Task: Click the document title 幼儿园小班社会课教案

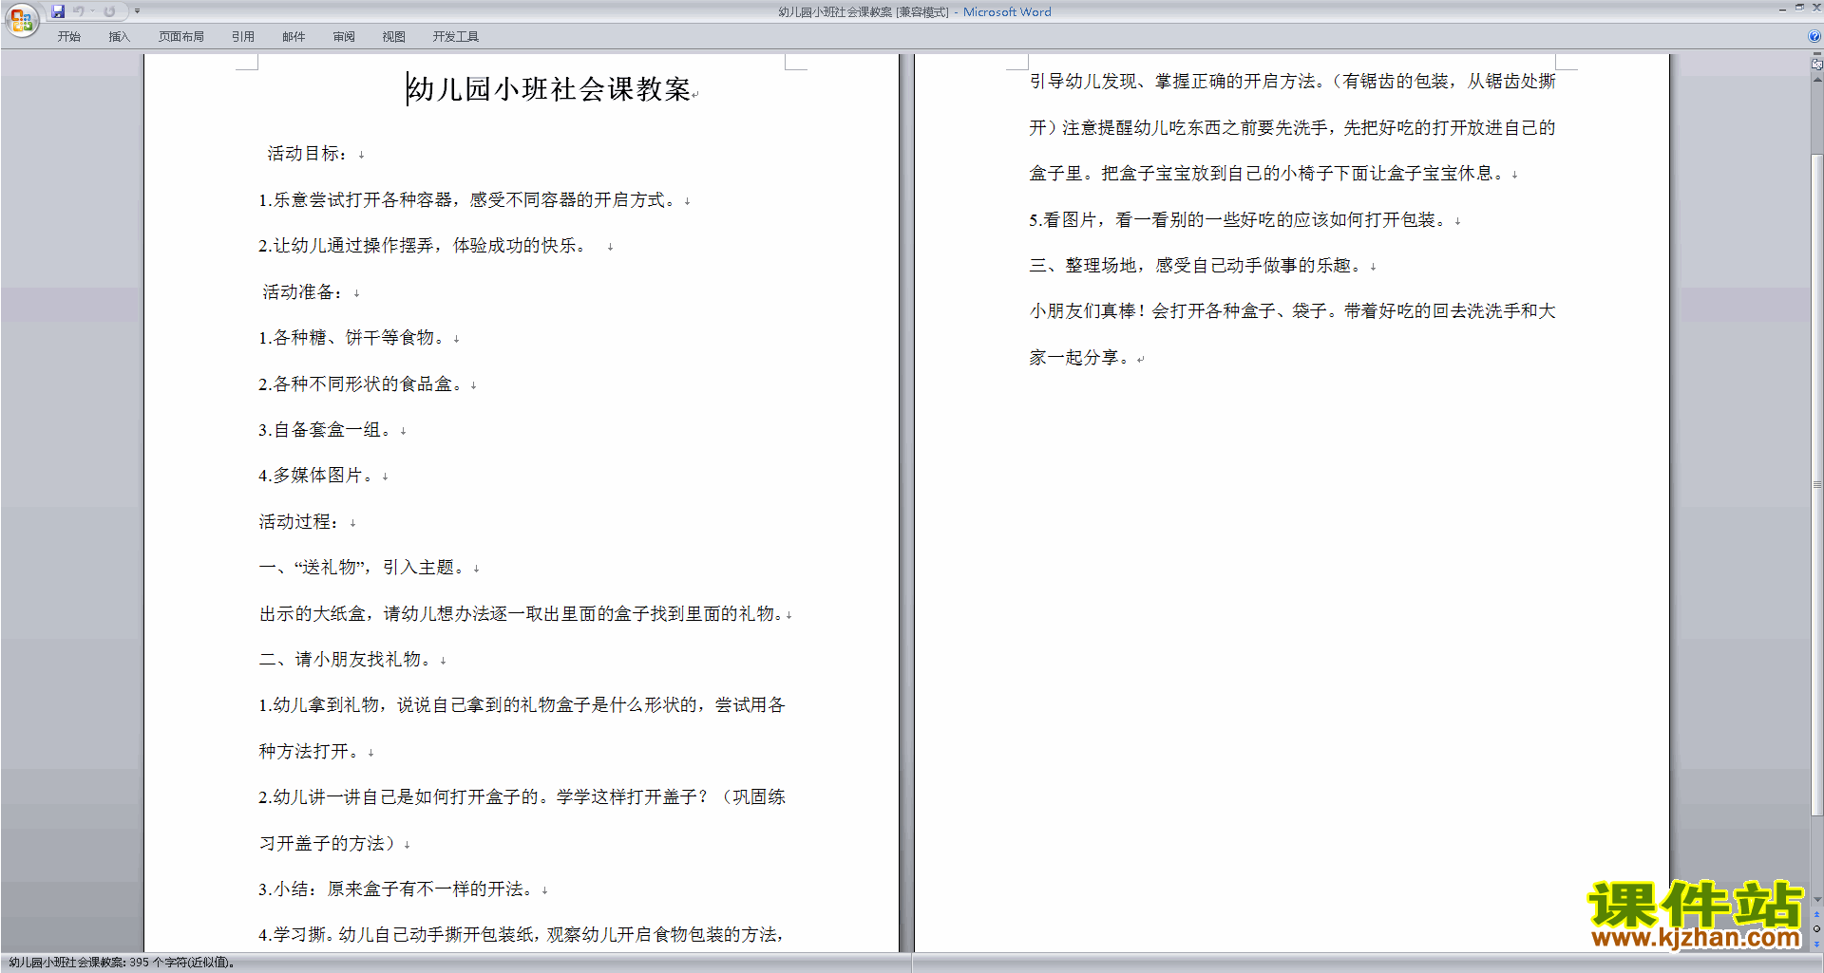Action: click(x=549, y=89)
